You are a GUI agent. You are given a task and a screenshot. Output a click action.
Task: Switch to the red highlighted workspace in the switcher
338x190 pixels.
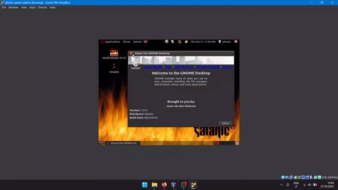coord(217,143)
